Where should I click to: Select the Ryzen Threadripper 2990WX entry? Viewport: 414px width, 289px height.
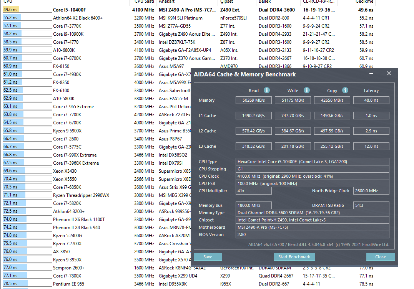(x=81, y=195)
